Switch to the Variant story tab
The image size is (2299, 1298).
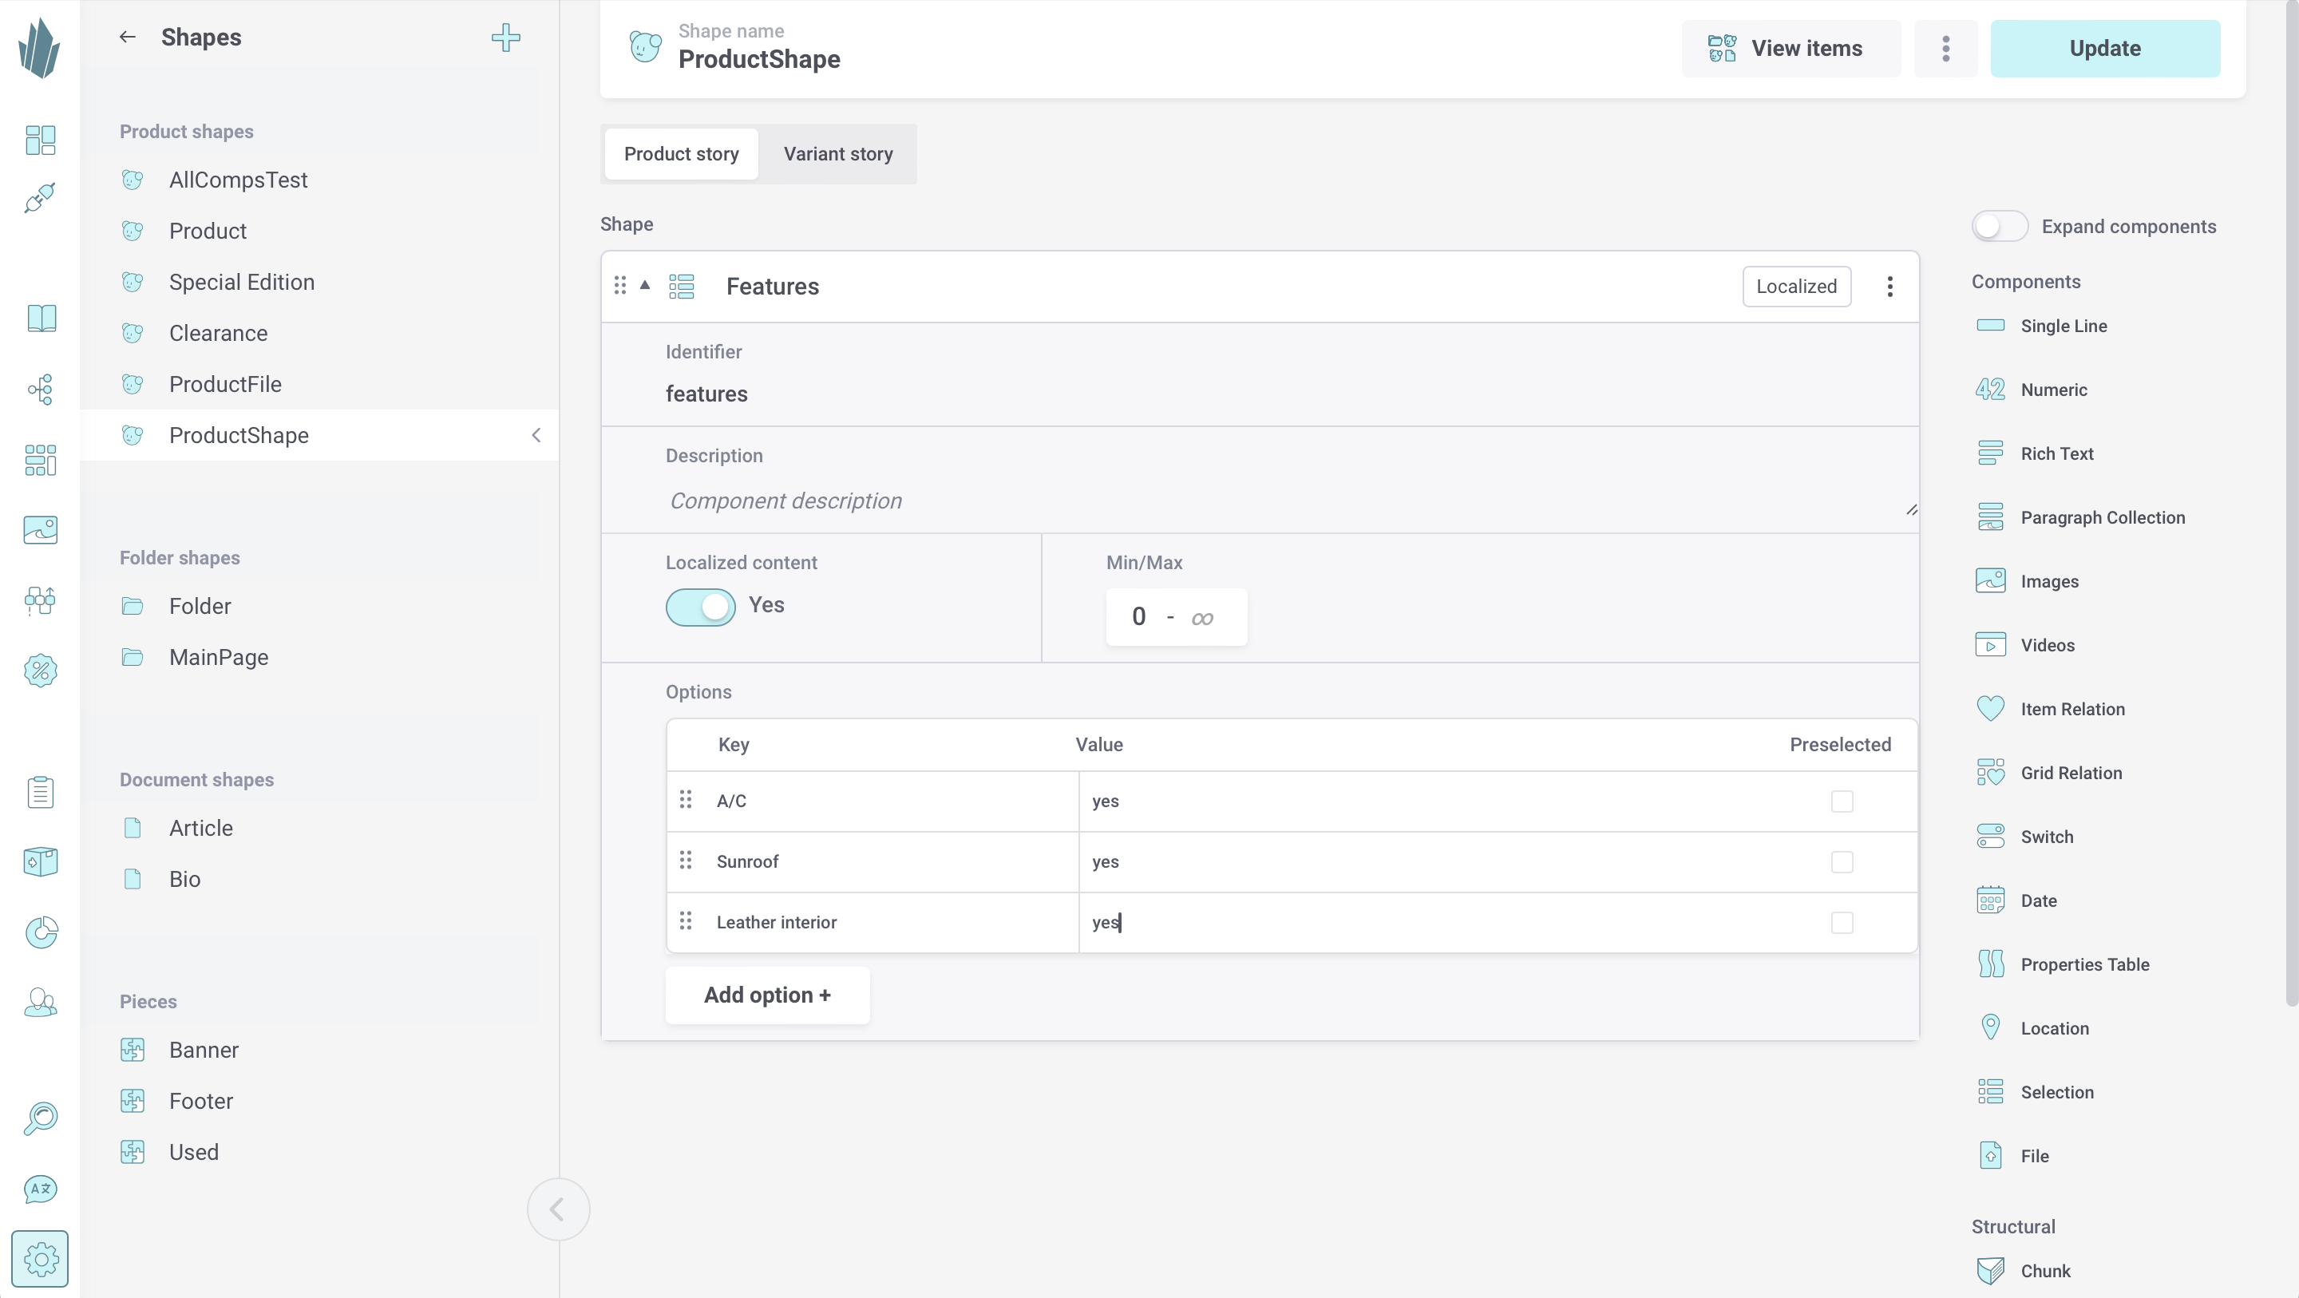point(838,153)
